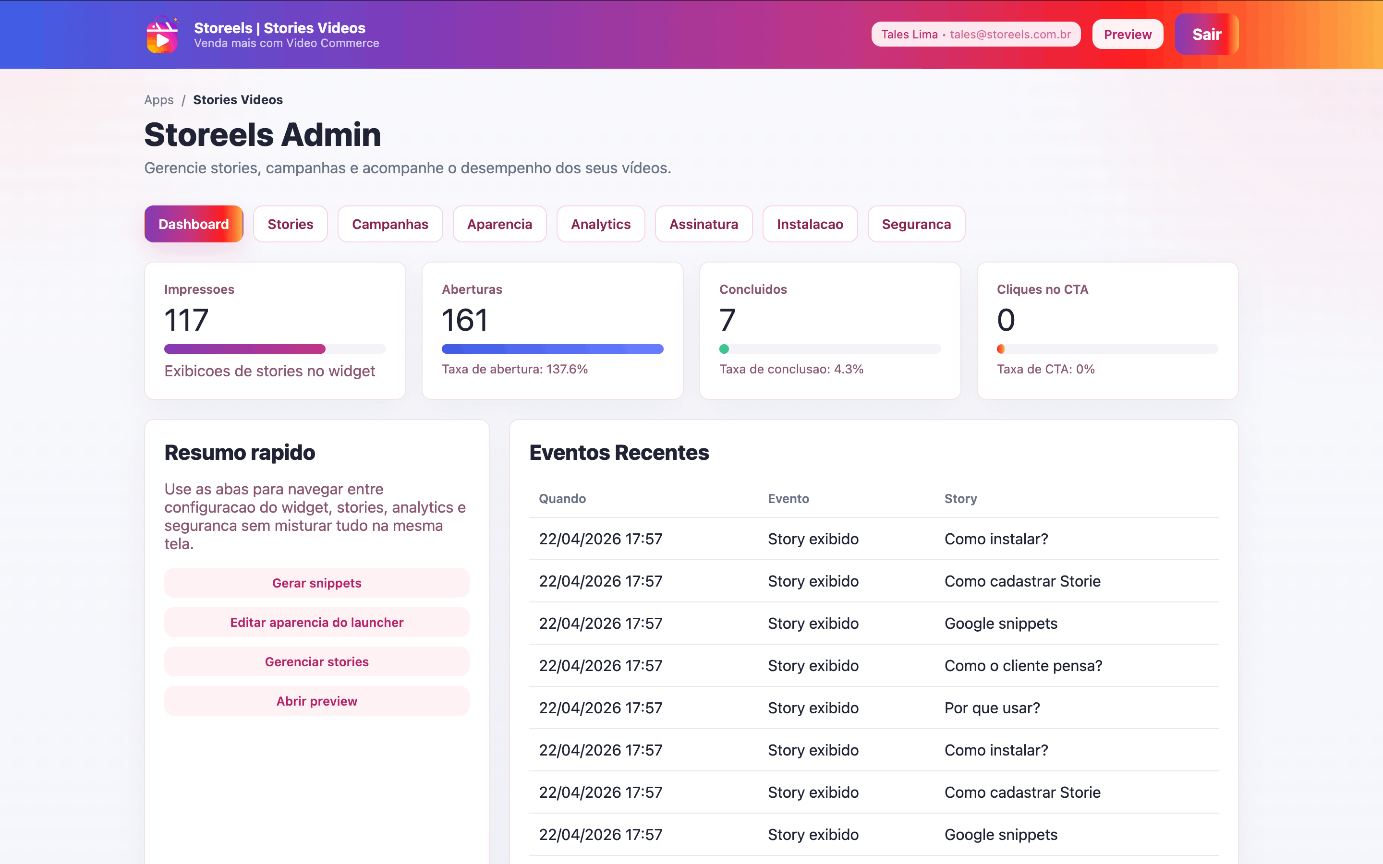Switch to the Campanhas tab
The height and width of the screenshot is (864, 1383).
click(390, 224)
